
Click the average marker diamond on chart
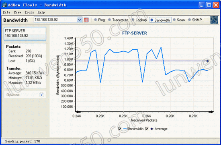207,61
